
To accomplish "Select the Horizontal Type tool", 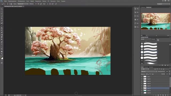I will 2,44.
